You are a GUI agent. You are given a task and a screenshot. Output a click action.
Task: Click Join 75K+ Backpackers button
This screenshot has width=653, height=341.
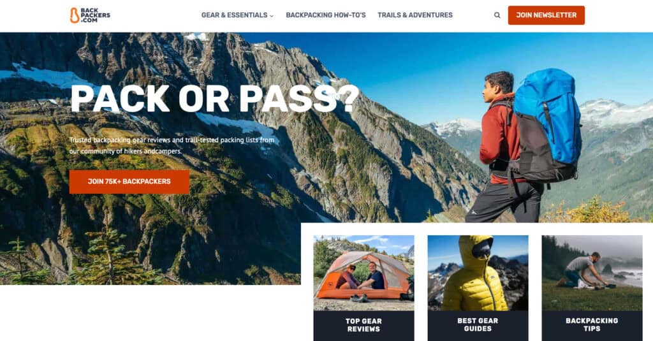tap(129, 182)
